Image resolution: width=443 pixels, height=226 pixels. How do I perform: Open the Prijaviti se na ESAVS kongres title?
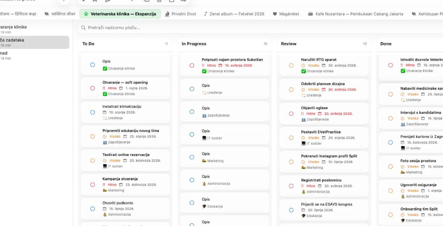327,204
